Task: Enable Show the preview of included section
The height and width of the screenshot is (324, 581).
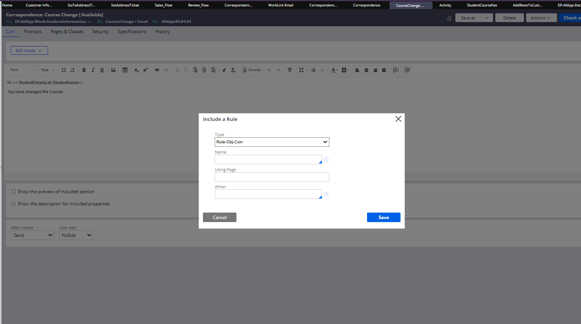Action: pyautogui.click(x=13, y=192)
